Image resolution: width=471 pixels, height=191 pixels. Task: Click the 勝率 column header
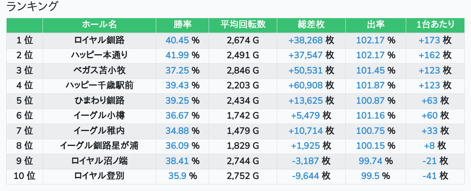point(182,25)
